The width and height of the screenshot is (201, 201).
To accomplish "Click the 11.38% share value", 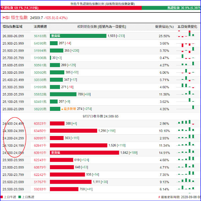I will pyautogui.click(x=164, y=94).
